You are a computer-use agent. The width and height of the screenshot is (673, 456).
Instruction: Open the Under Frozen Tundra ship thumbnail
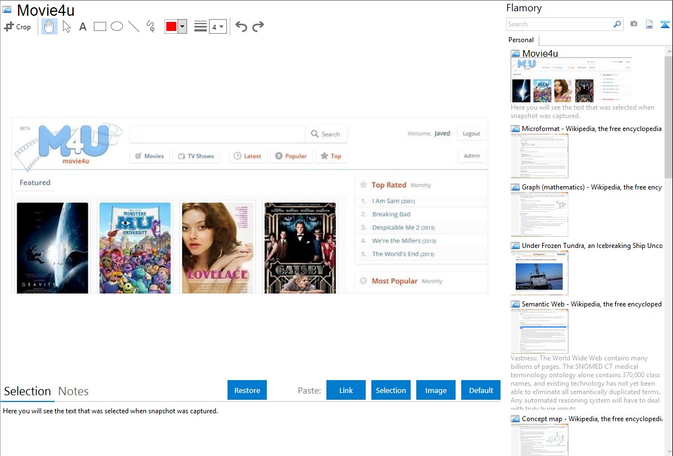point(539,273)
